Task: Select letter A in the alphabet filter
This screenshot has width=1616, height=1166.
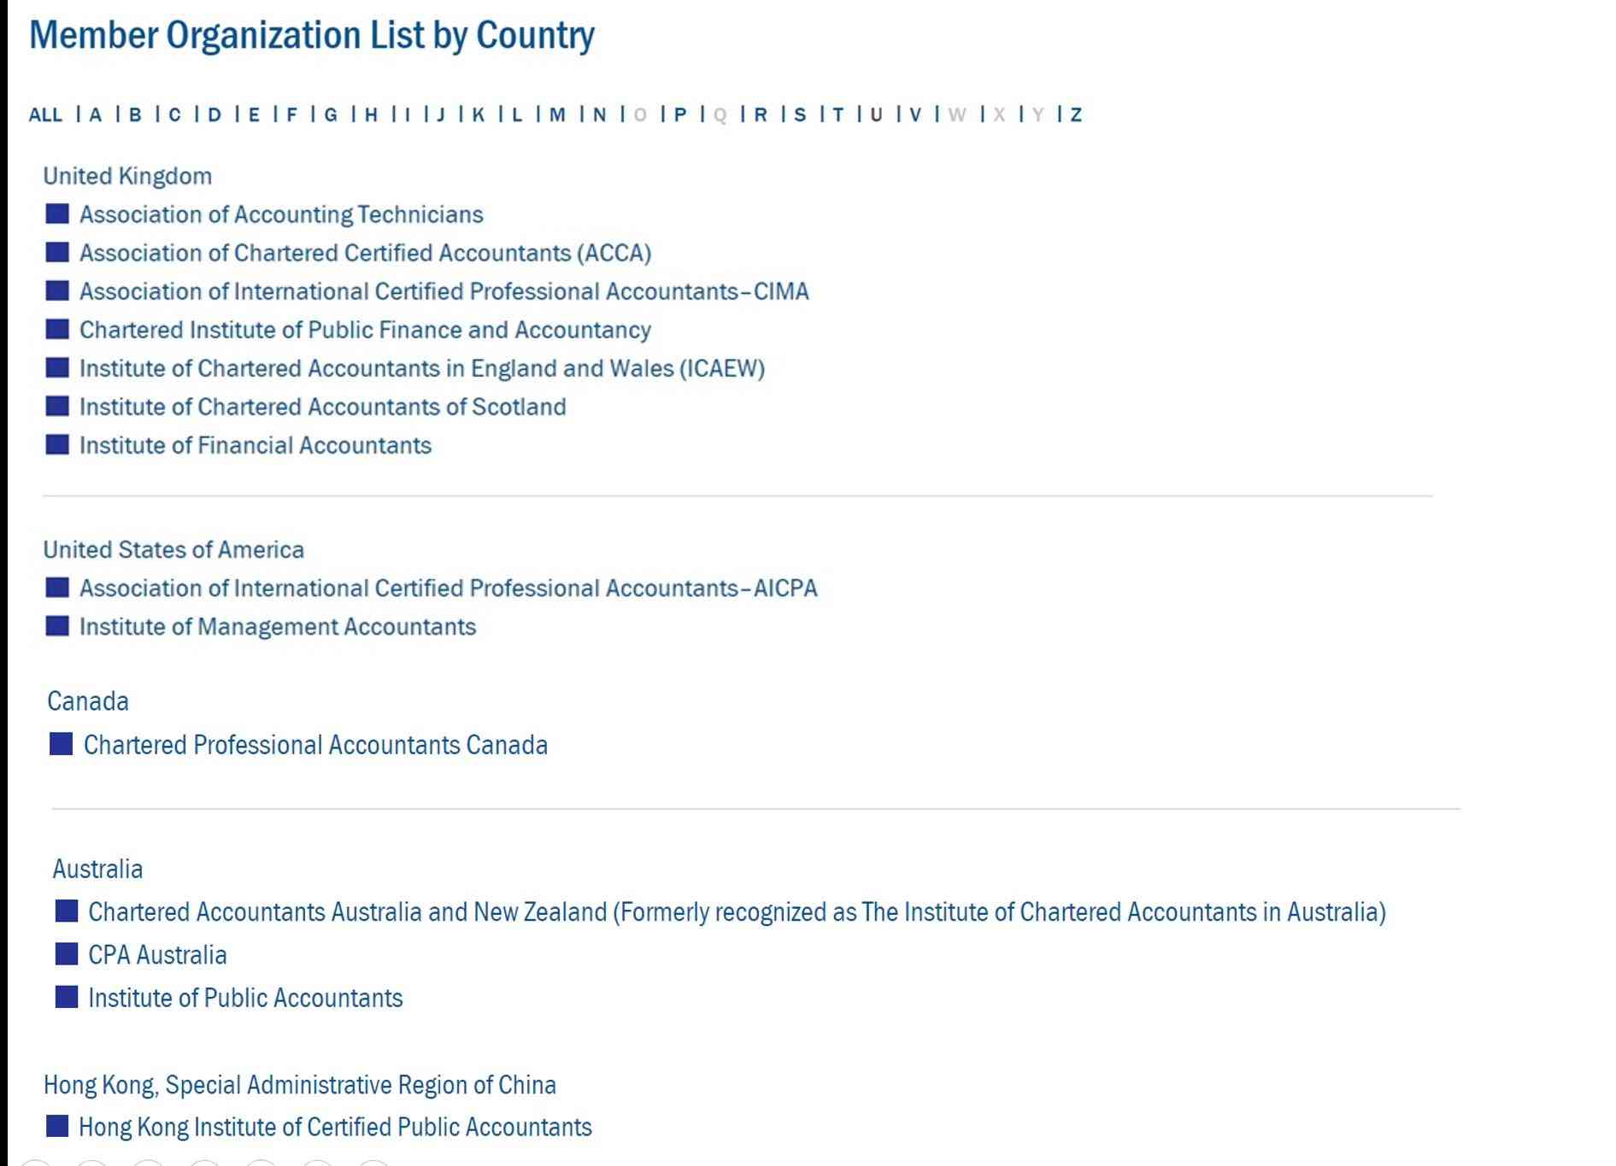Action: pyautogui.click(x=96, y=114)
